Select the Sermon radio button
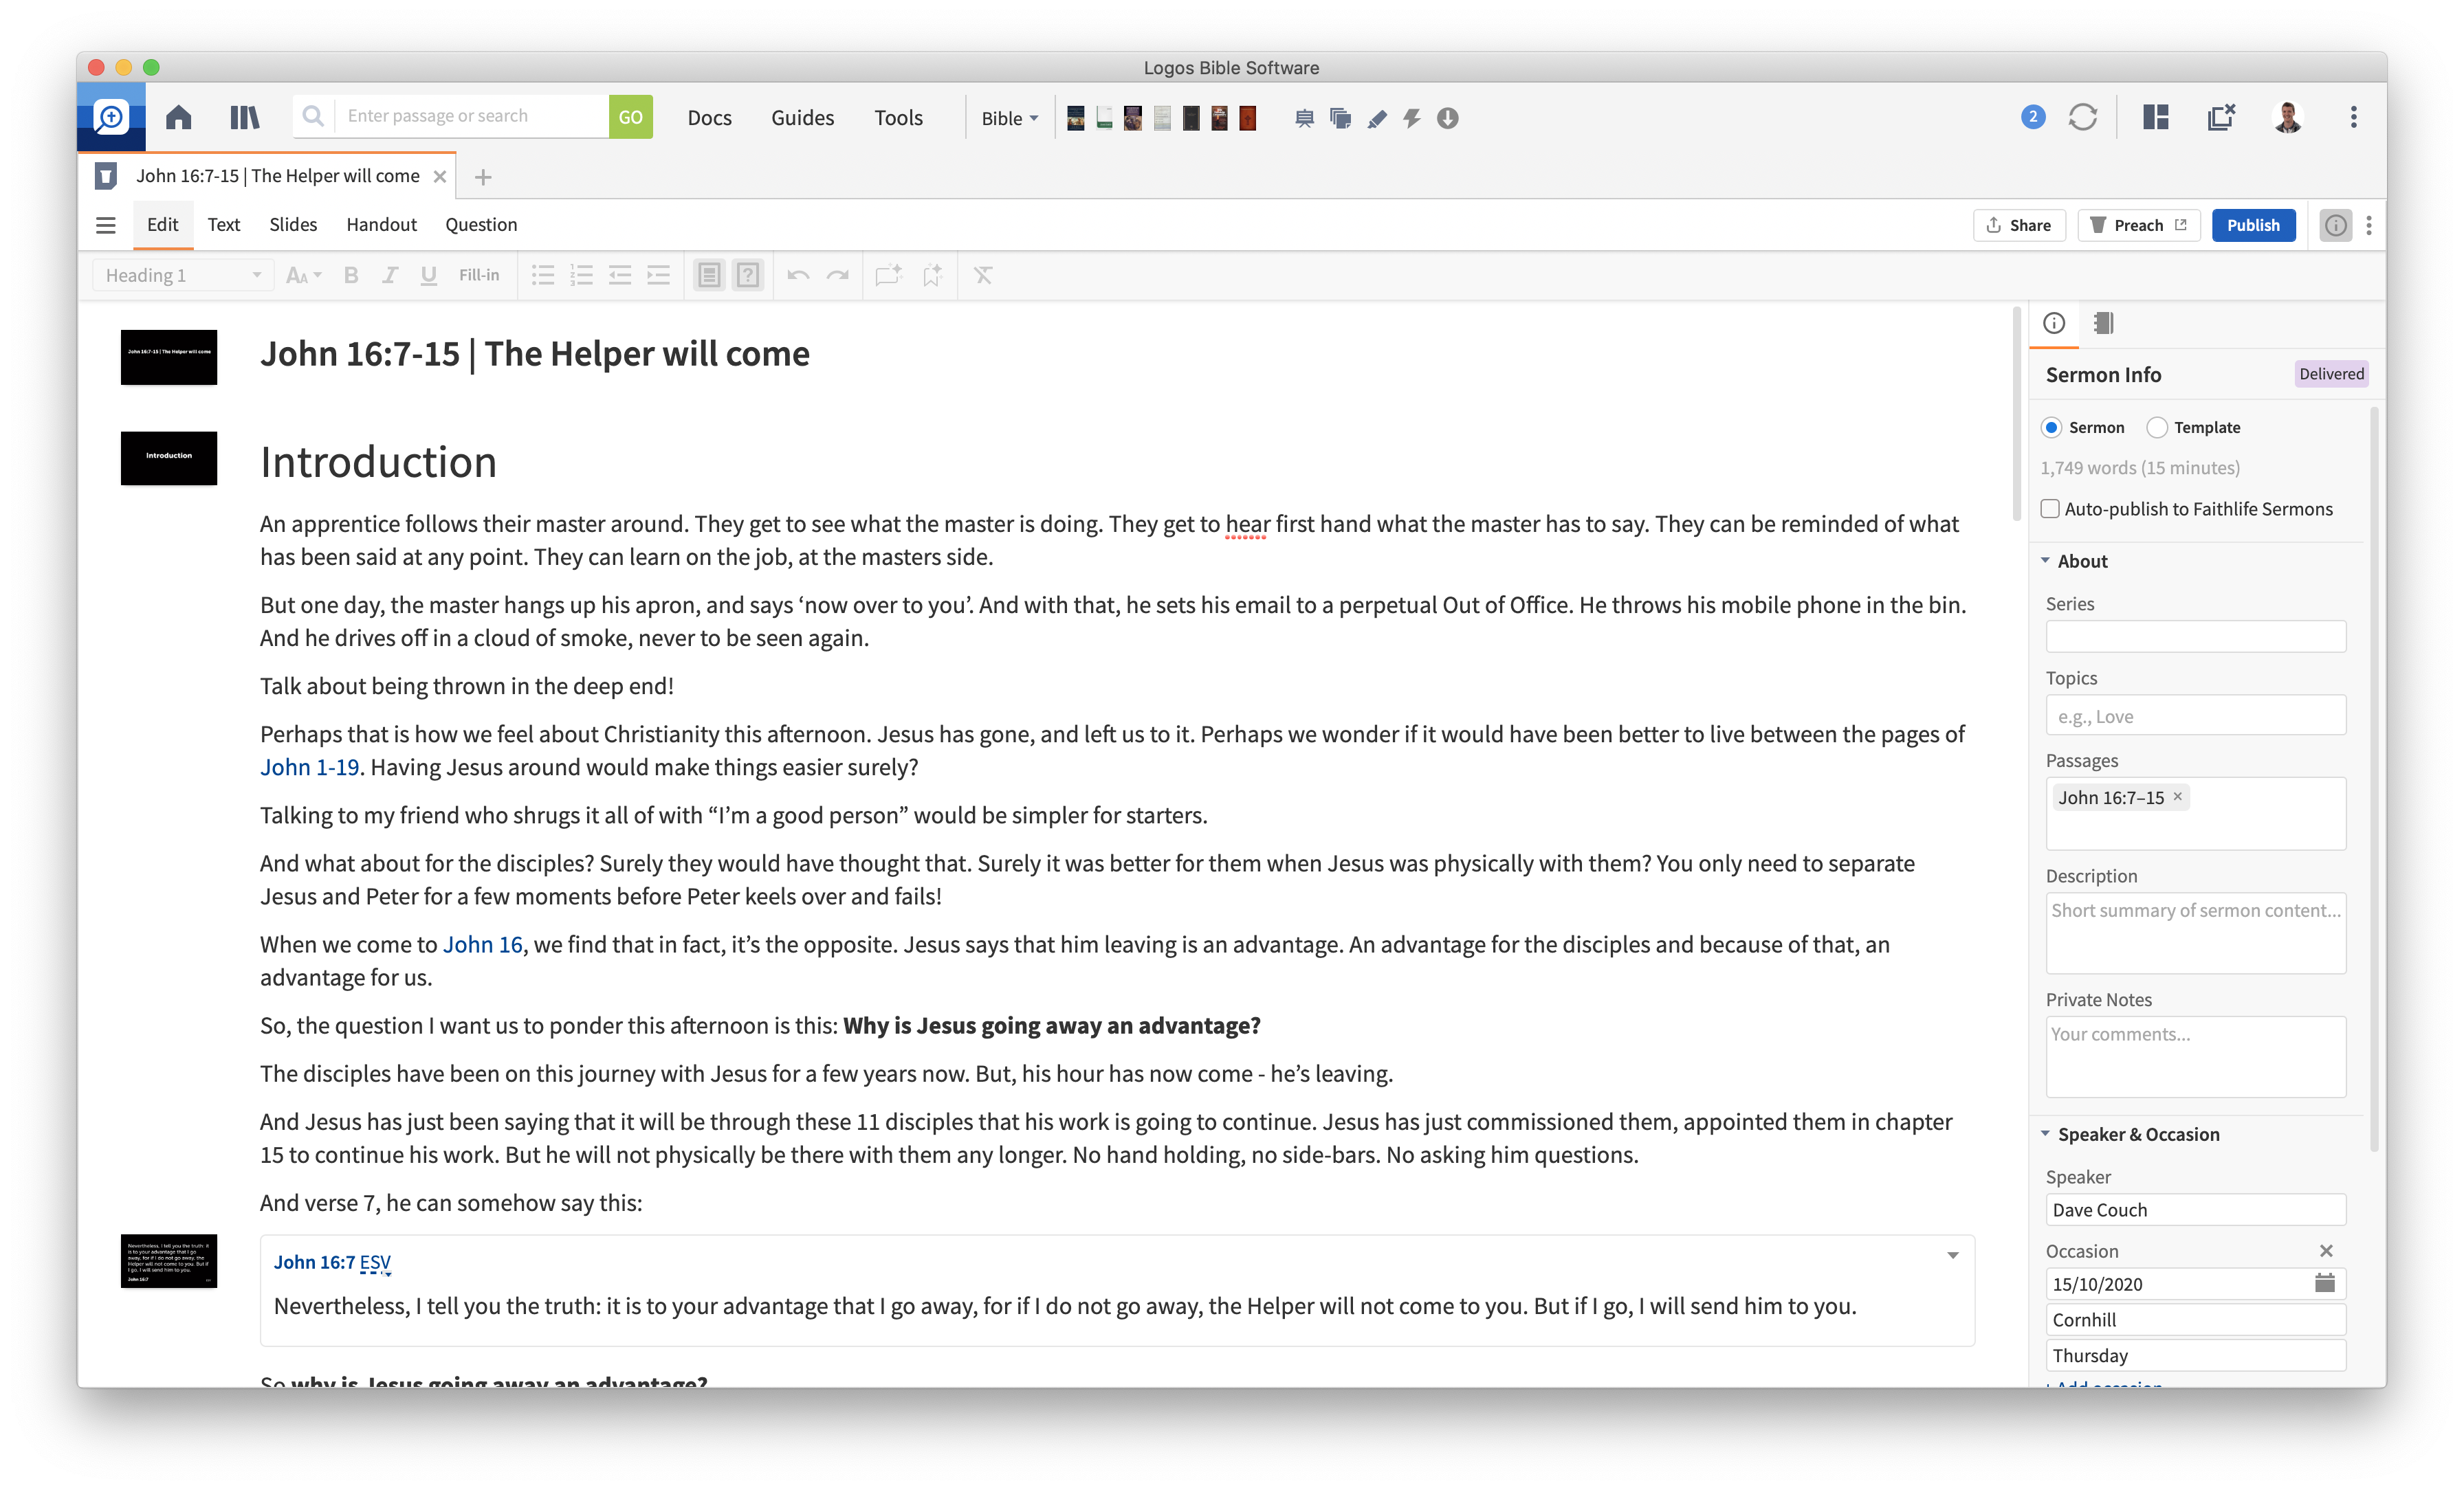This screenshot has height=1490, width=2464. click(x=2052, y=427)
